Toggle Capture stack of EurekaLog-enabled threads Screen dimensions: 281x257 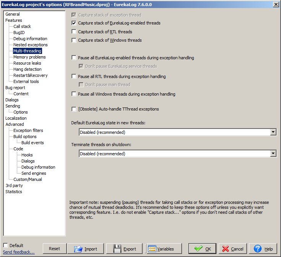pos(74,23)
